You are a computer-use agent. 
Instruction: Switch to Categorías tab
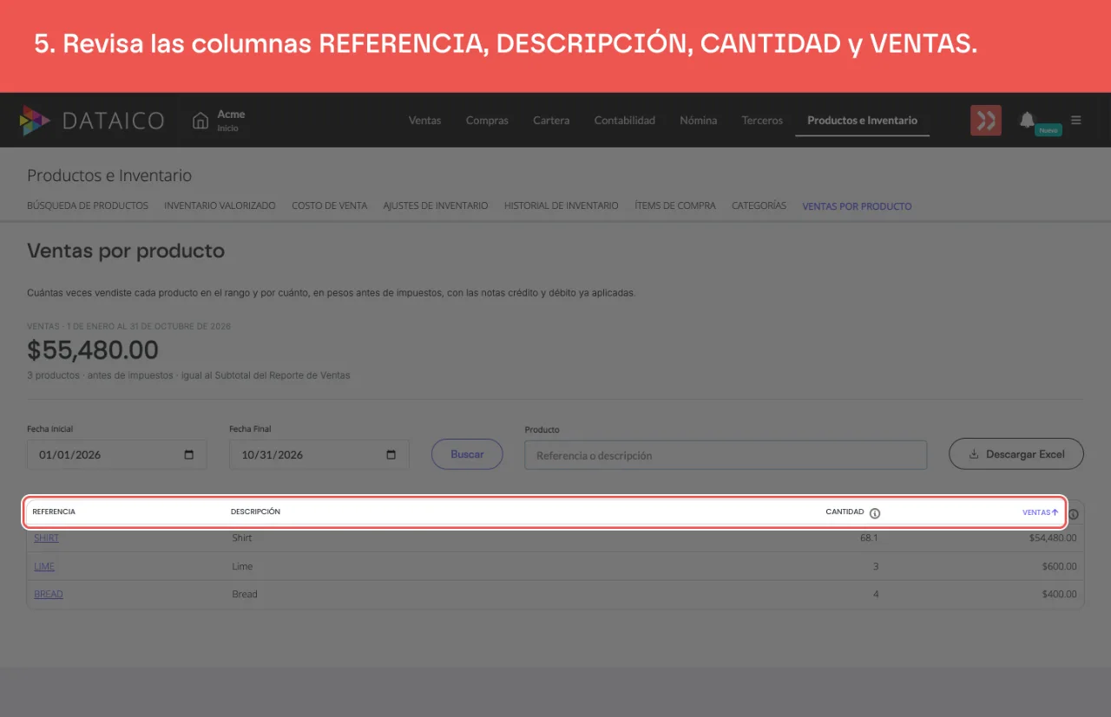click(759, 206)
